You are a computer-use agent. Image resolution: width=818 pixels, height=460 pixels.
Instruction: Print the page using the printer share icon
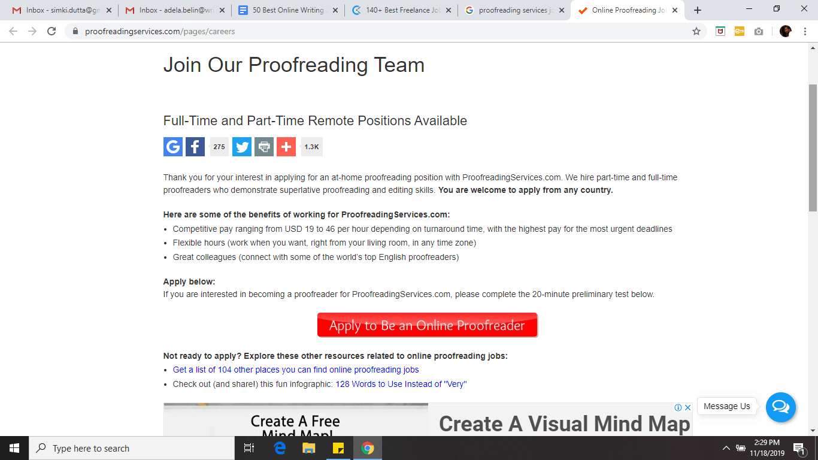coord(264,147)
